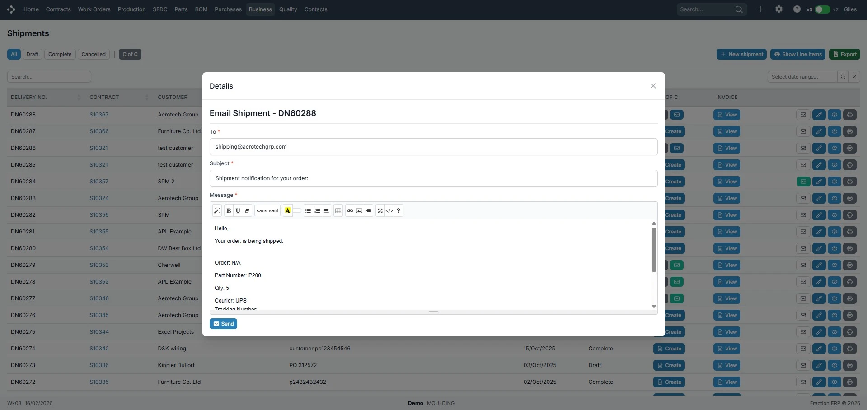867x410 pixels.
Task: Click the Insert Video icon
Action: [368, 211]
